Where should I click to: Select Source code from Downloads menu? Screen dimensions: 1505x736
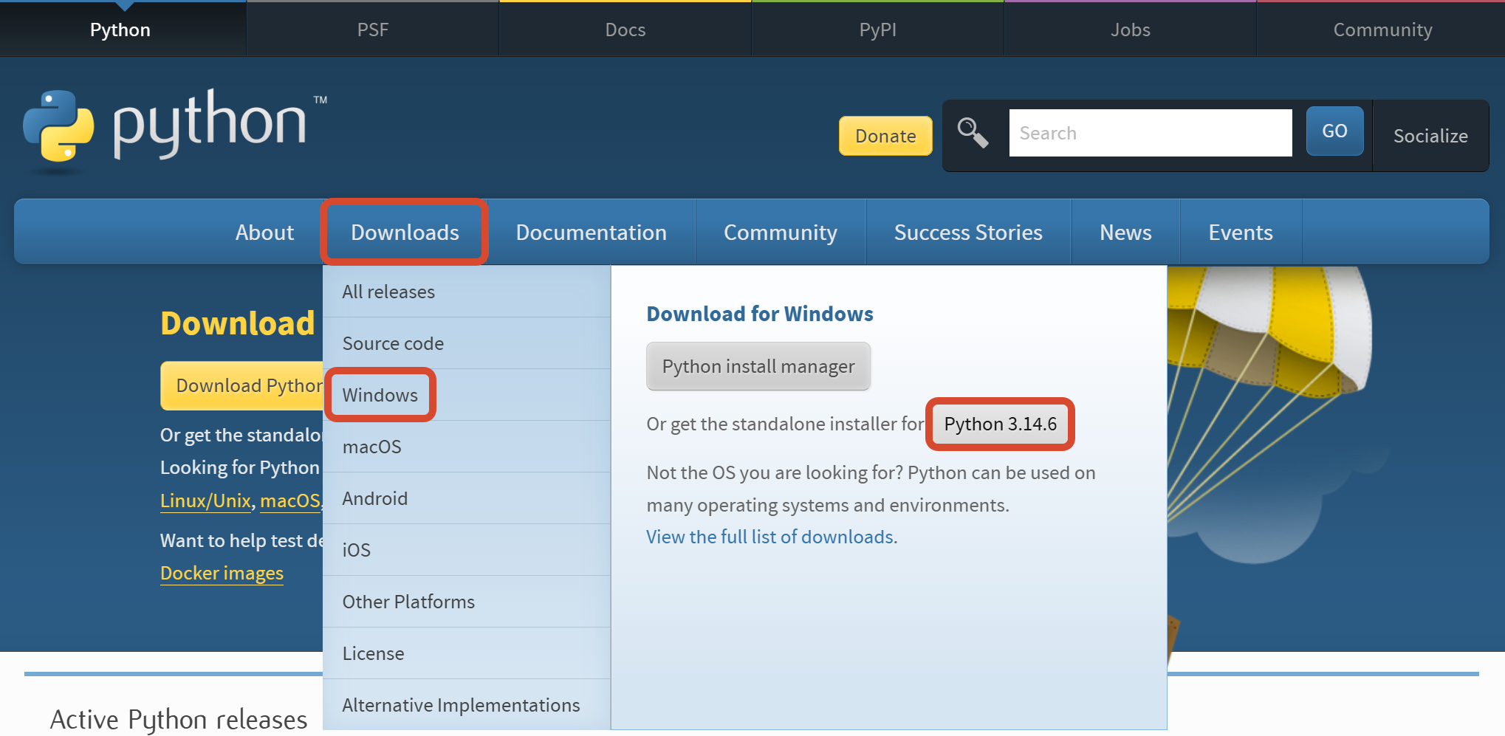[x=467, y=343]
